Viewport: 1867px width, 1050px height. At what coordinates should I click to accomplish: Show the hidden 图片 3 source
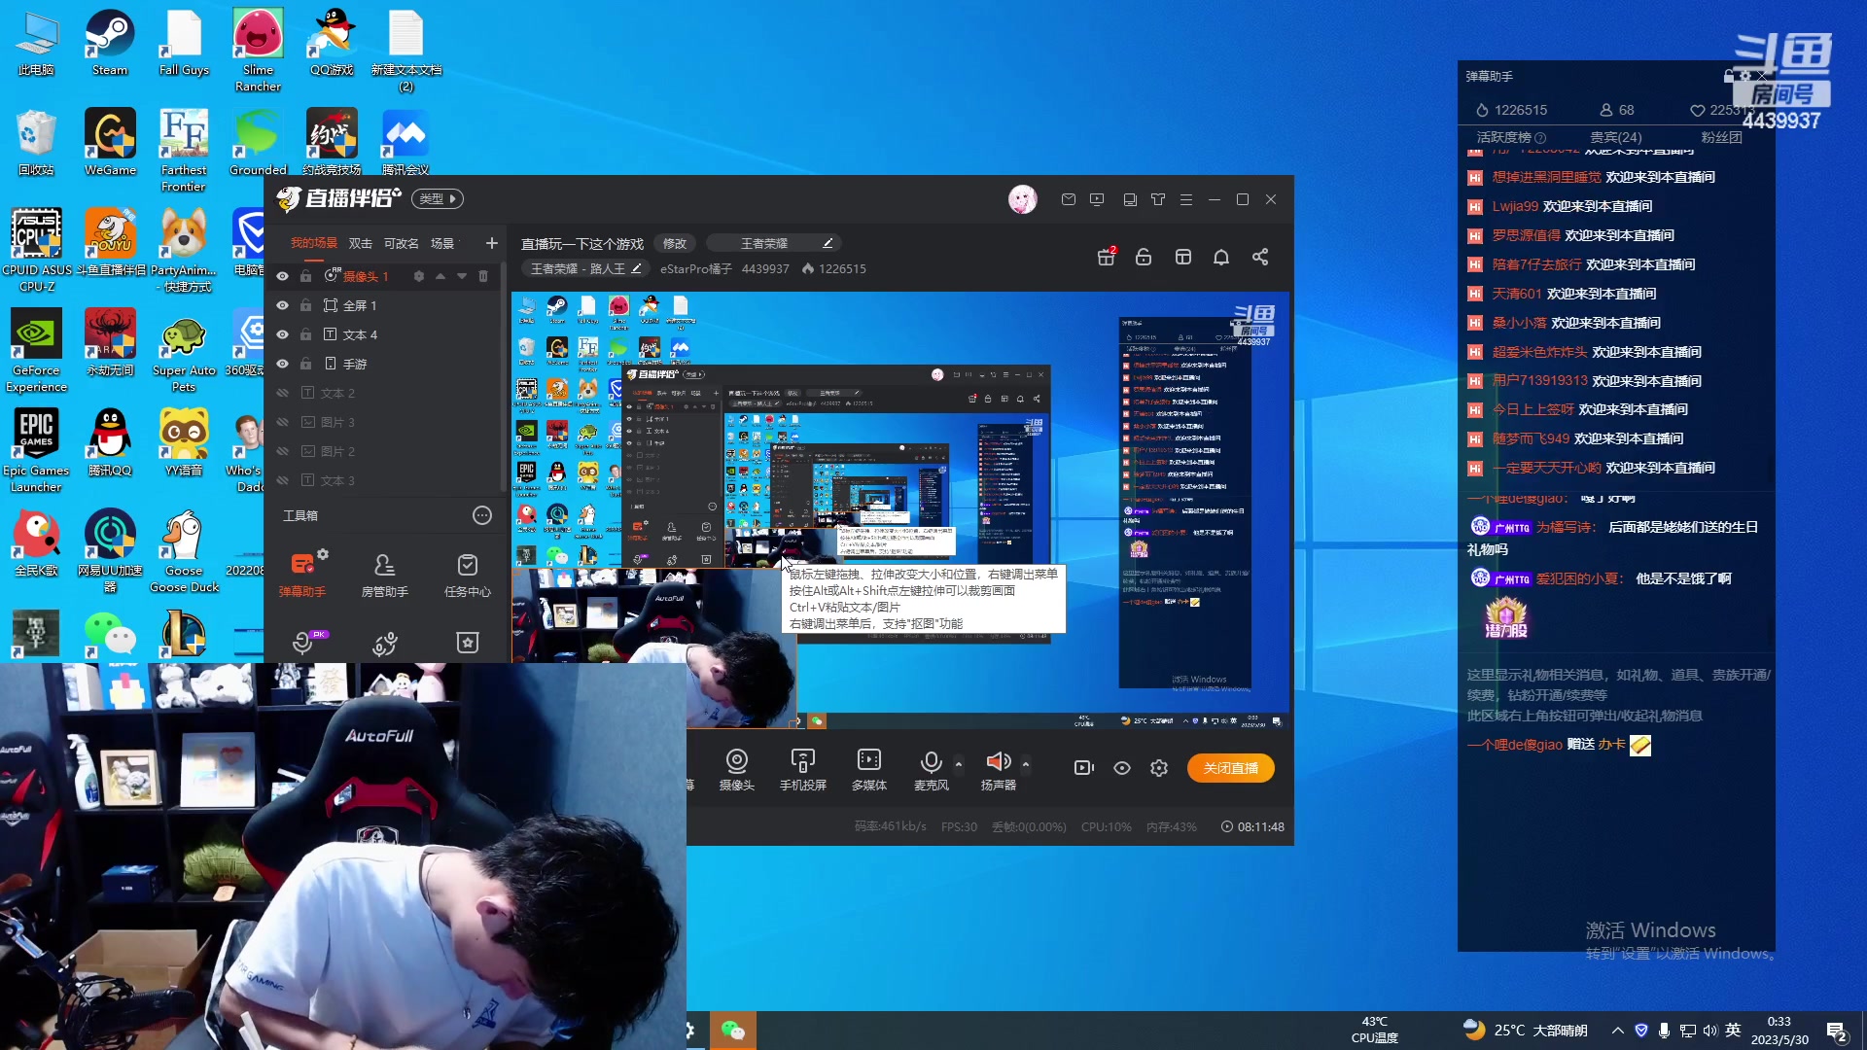pyautogui.click(x=282, y=422)
